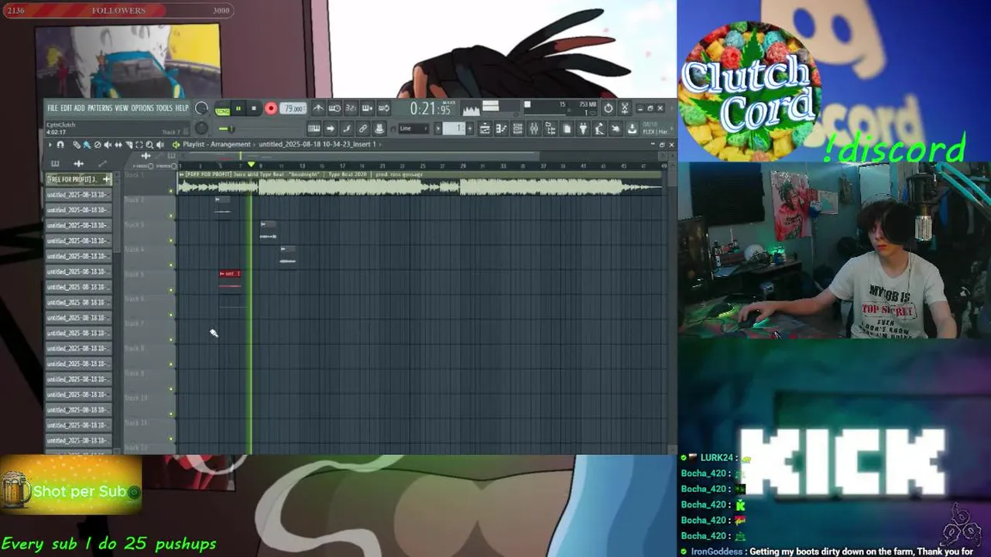Open the Line snap dropdown

413,128
